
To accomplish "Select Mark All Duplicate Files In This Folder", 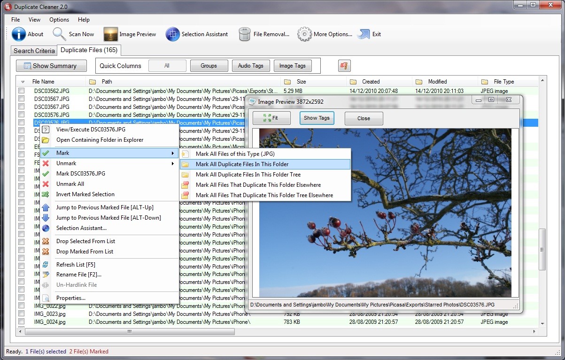I will click(x=264, y=164).
